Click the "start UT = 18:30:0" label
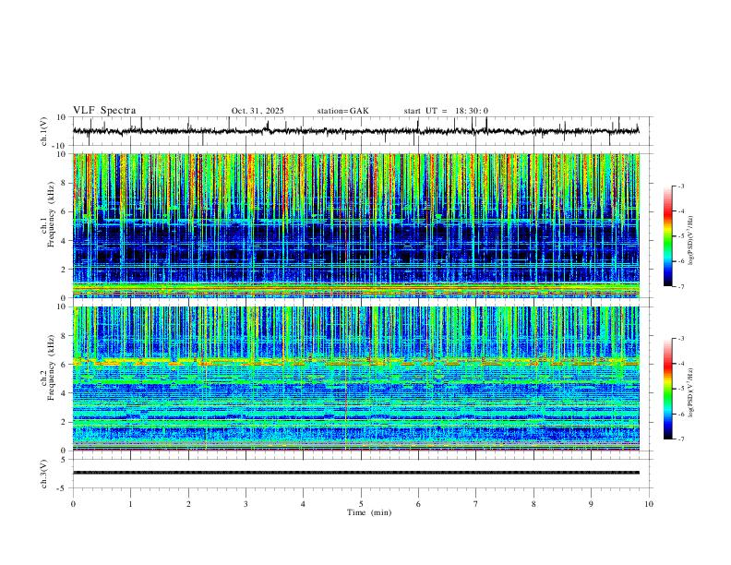The height and width of the screenshot is (565, 731). (x=446, y=111)
